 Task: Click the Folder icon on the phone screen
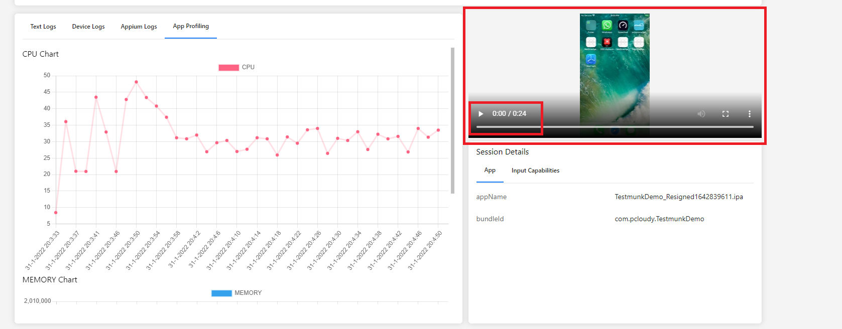(x=591, y=26)
